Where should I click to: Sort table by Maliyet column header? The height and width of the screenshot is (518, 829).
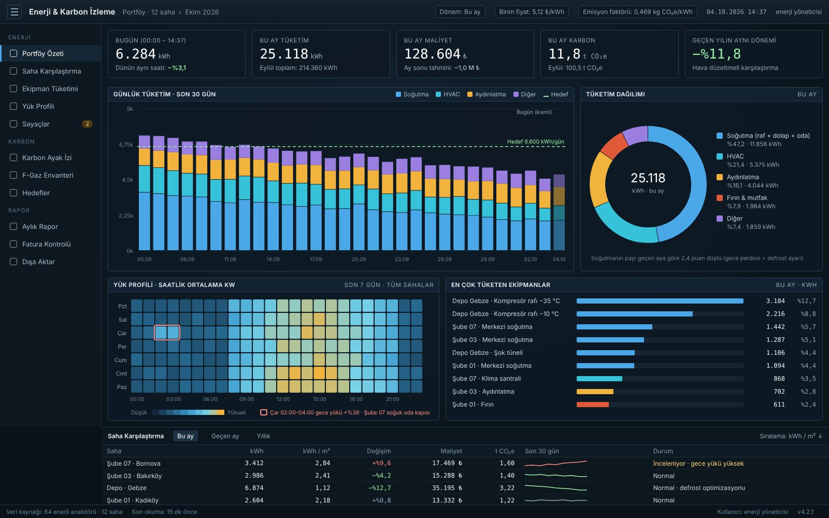[451, 451]
